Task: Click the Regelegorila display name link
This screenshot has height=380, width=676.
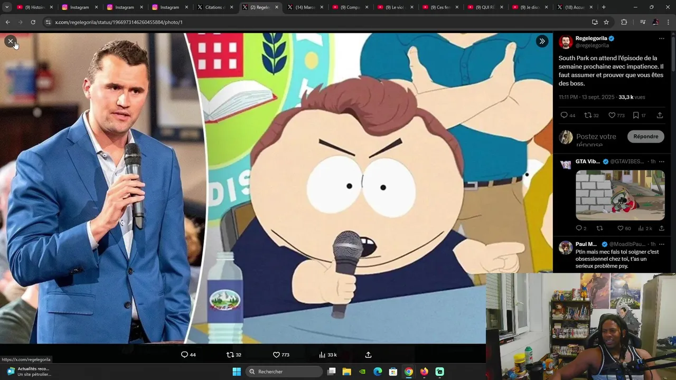Action: pos(591,39)
